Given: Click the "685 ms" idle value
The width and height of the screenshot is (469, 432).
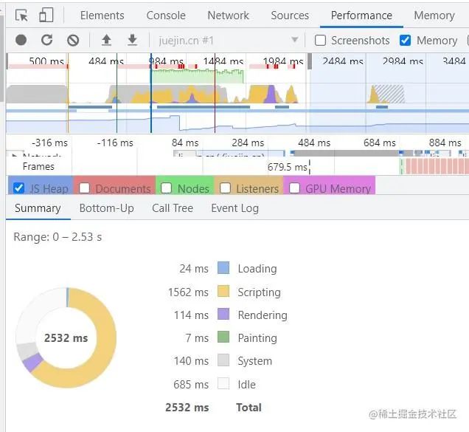Looking at the screenshot, I should [191, 384].
